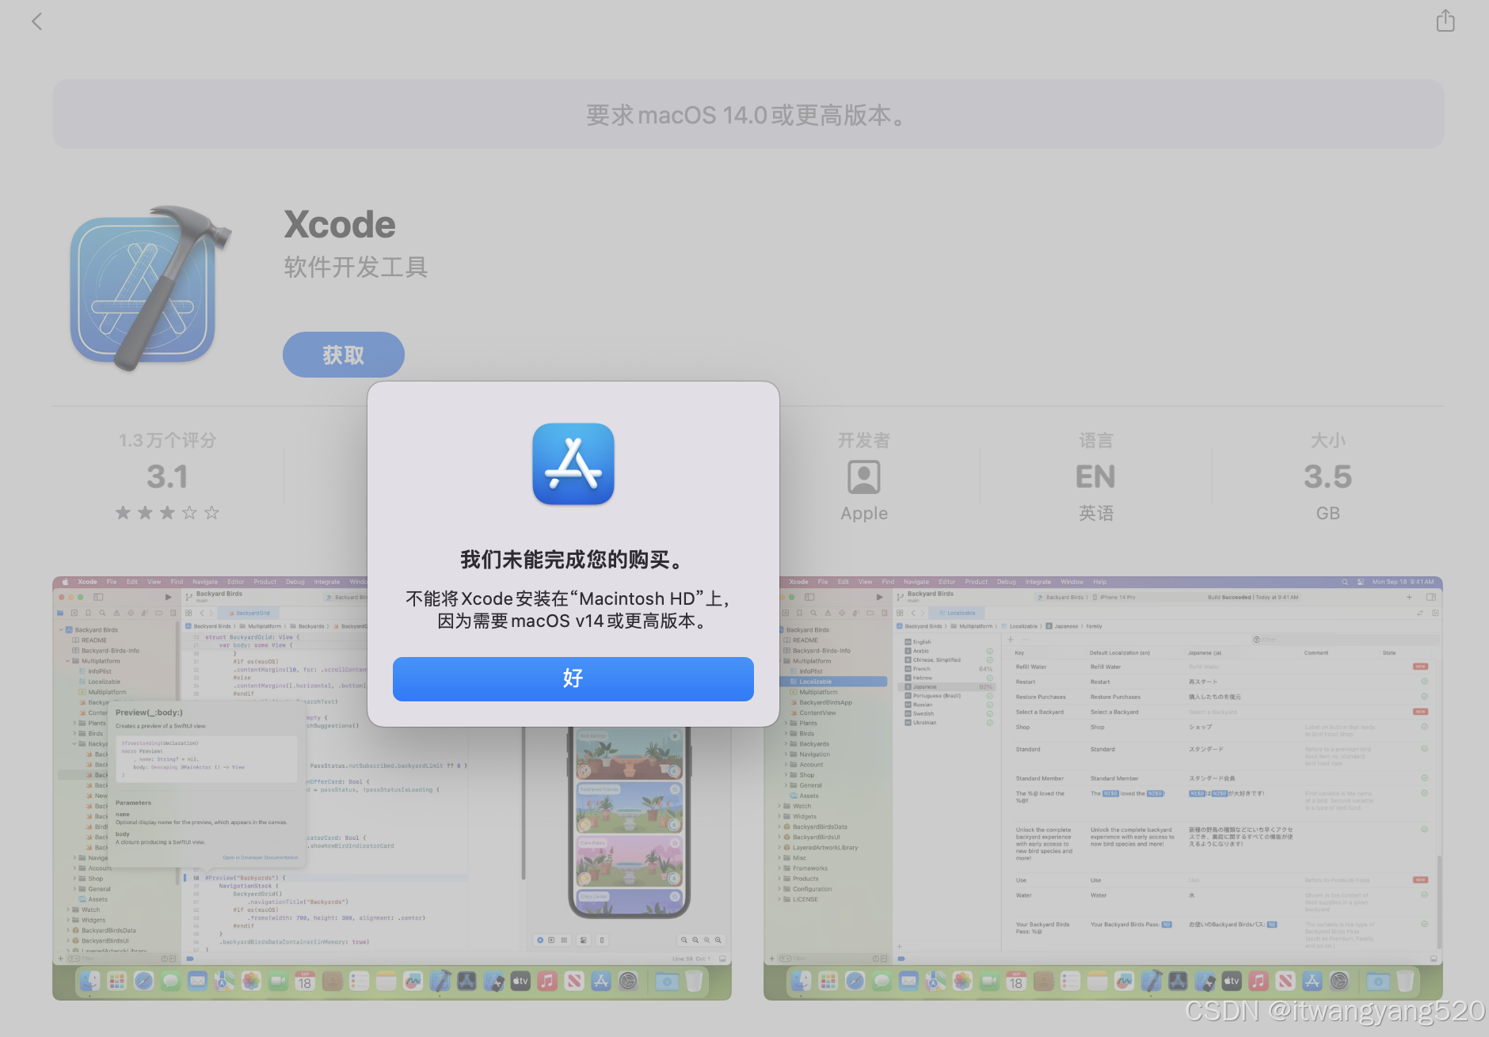1489x1037 pixels.
Task: Click the Apple developer name
Action: [x=864, y=514]
